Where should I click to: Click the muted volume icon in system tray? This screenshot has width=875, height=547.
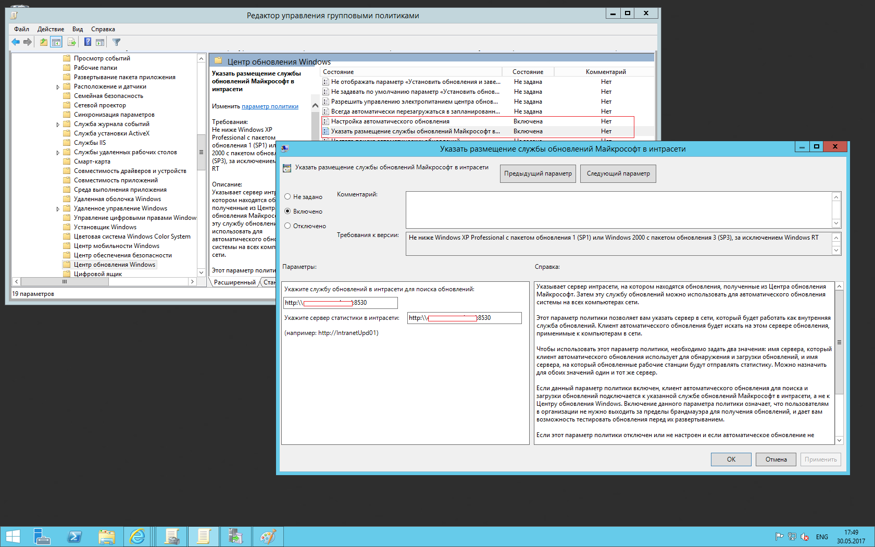tap(805, 537)
